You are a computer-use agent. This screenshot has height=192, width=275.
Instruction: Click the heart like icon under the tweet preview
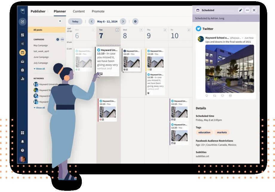point(222,96)
